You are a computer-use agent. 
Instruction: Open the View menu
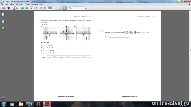(x=12, y=4)
